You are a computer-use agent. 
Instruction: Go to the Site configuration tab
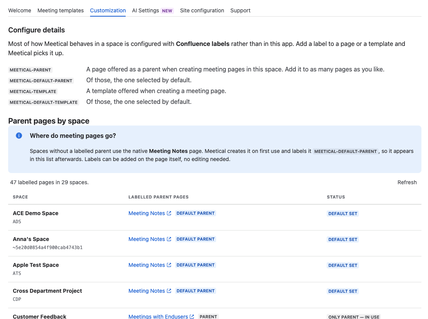(202, 10)
